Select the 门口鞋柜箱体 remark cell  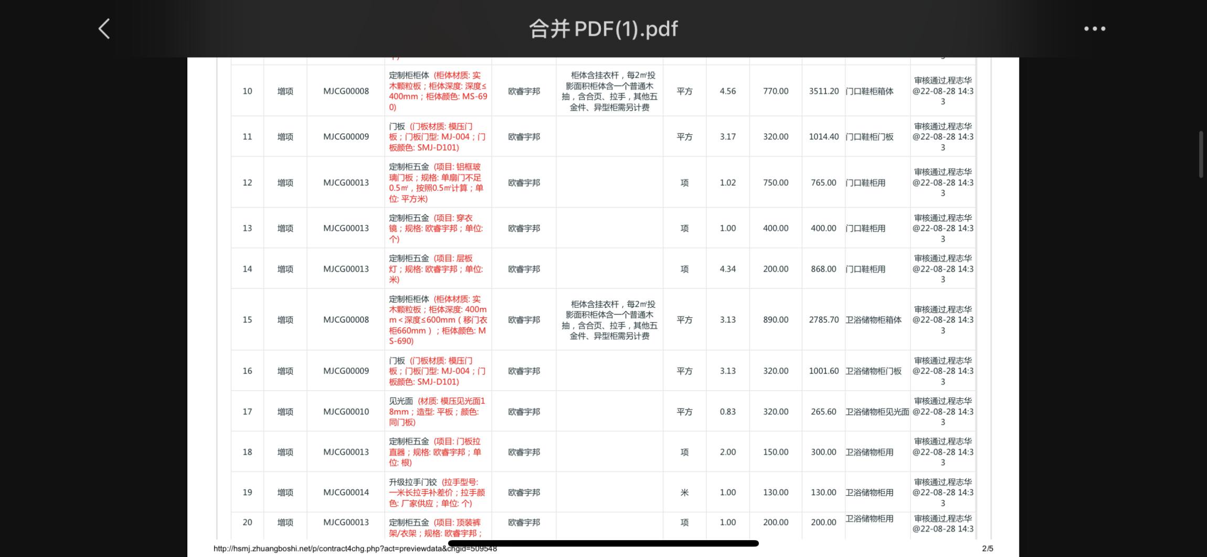pyautogui.click(x=870, y=91)
